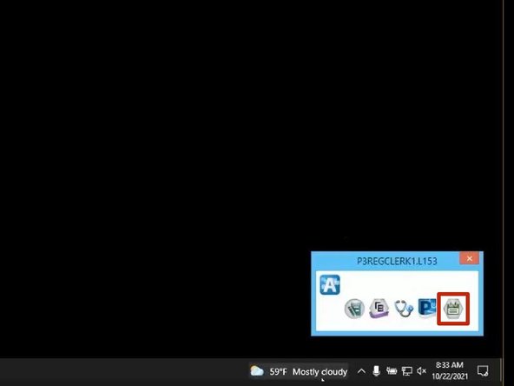Open the notification action center icon
This screenshot has width=514, height=386.
(483, 371)
